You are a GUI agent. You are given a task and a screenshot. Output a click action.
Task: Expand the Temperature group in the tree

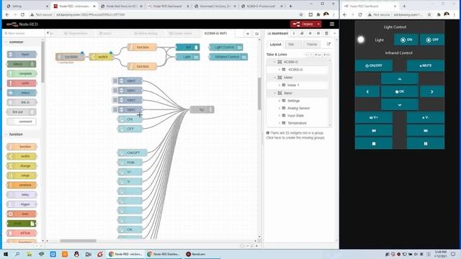279,123
